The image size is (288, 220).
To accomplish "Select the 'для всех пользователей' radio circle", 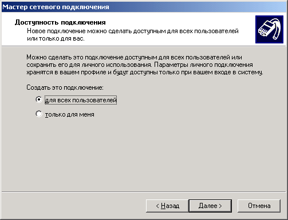I will (x=39, y=99).
